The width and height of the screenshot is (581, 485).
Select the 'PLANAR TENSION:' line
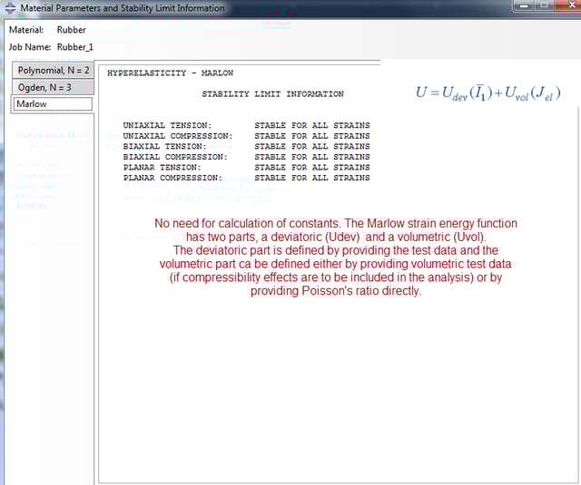(x=246, y=167)
